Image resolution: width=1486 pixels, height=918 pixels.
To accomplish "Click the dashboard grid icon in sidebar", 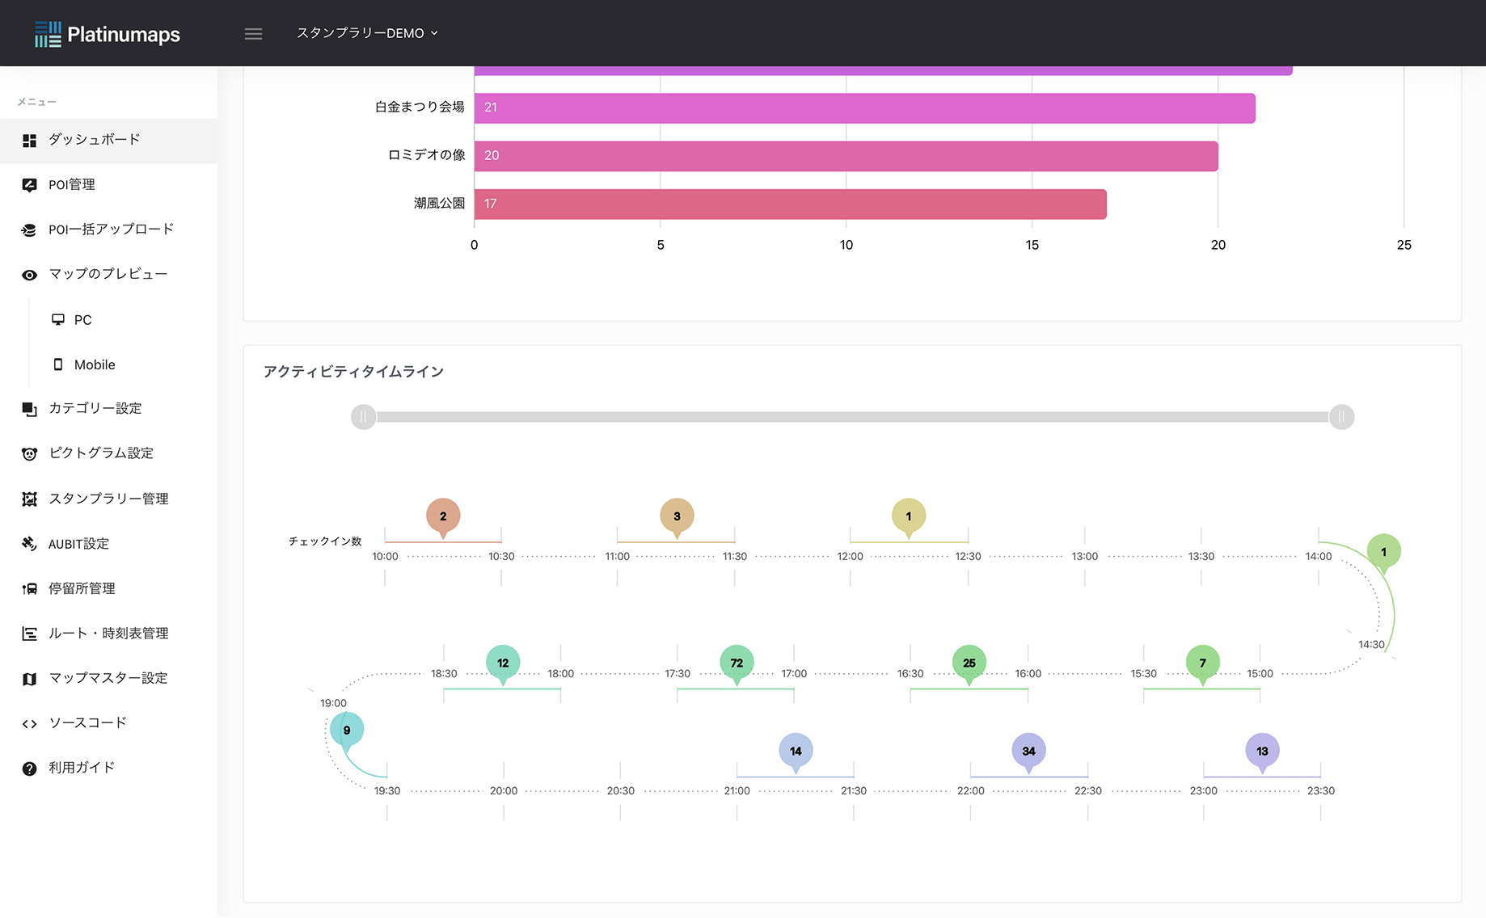I will click(30, 141).
